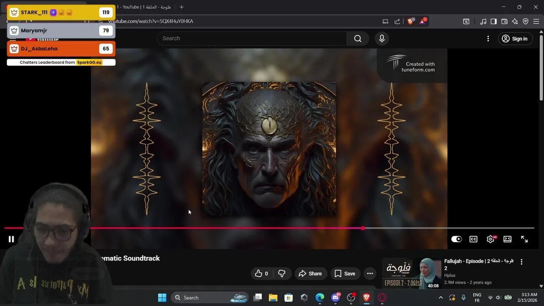The image size is (544, 306).
Task: Open the Brave Wallet icon
Action: [x=504, y=21]
